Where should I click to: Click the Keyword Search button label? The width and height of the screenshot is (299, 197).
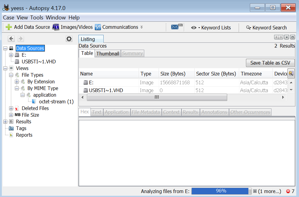(269, 28)
